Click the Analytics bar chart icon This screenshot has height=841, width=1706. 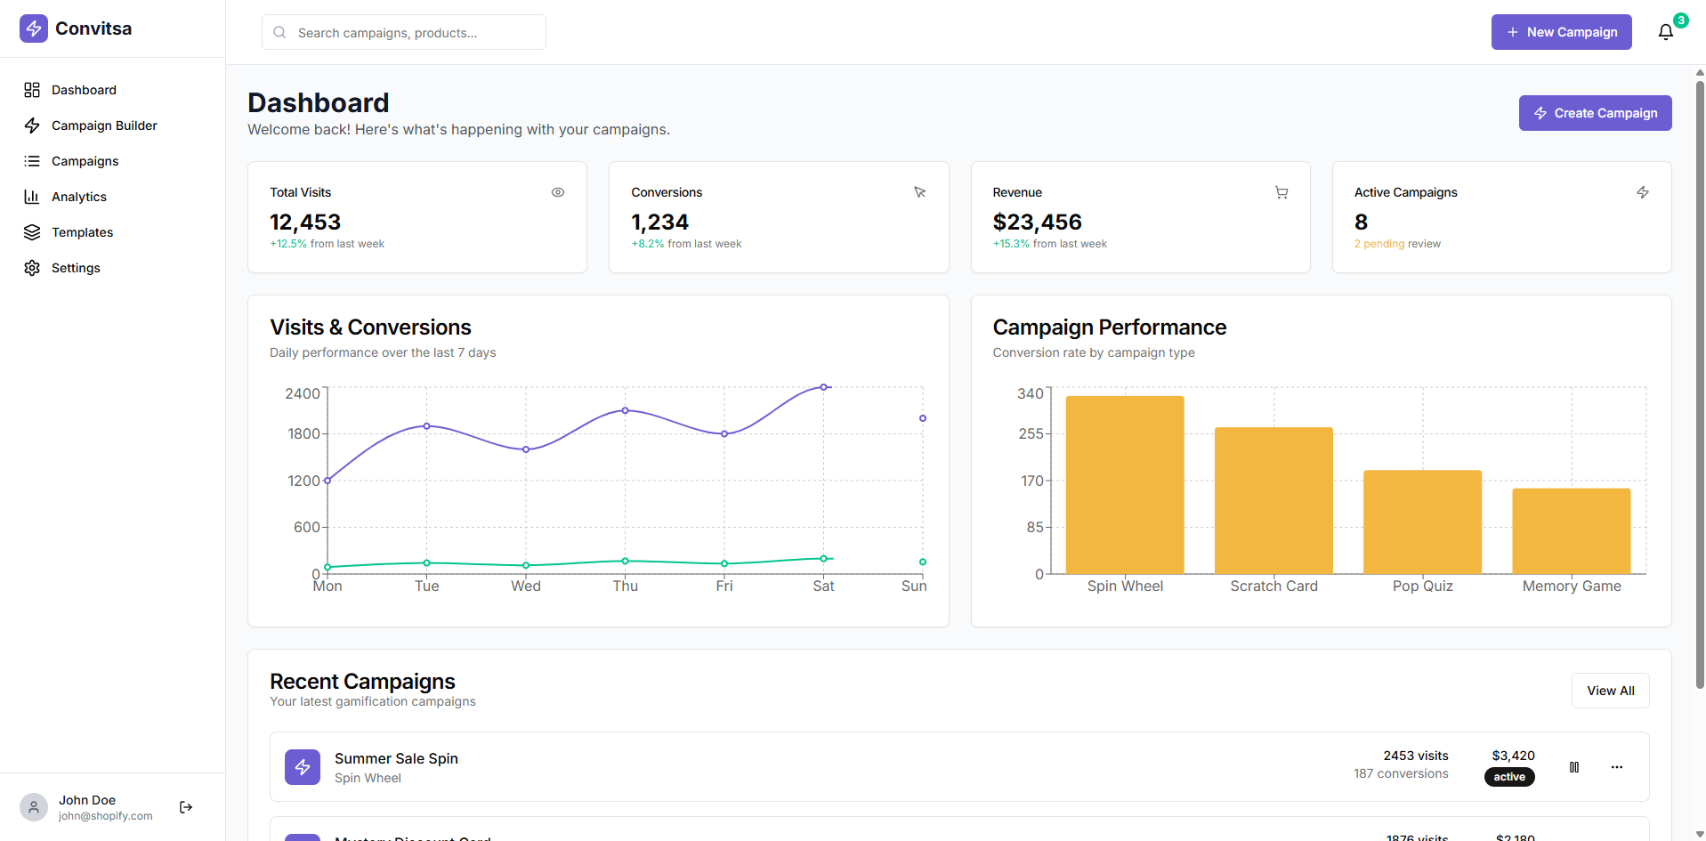point(32,197)
